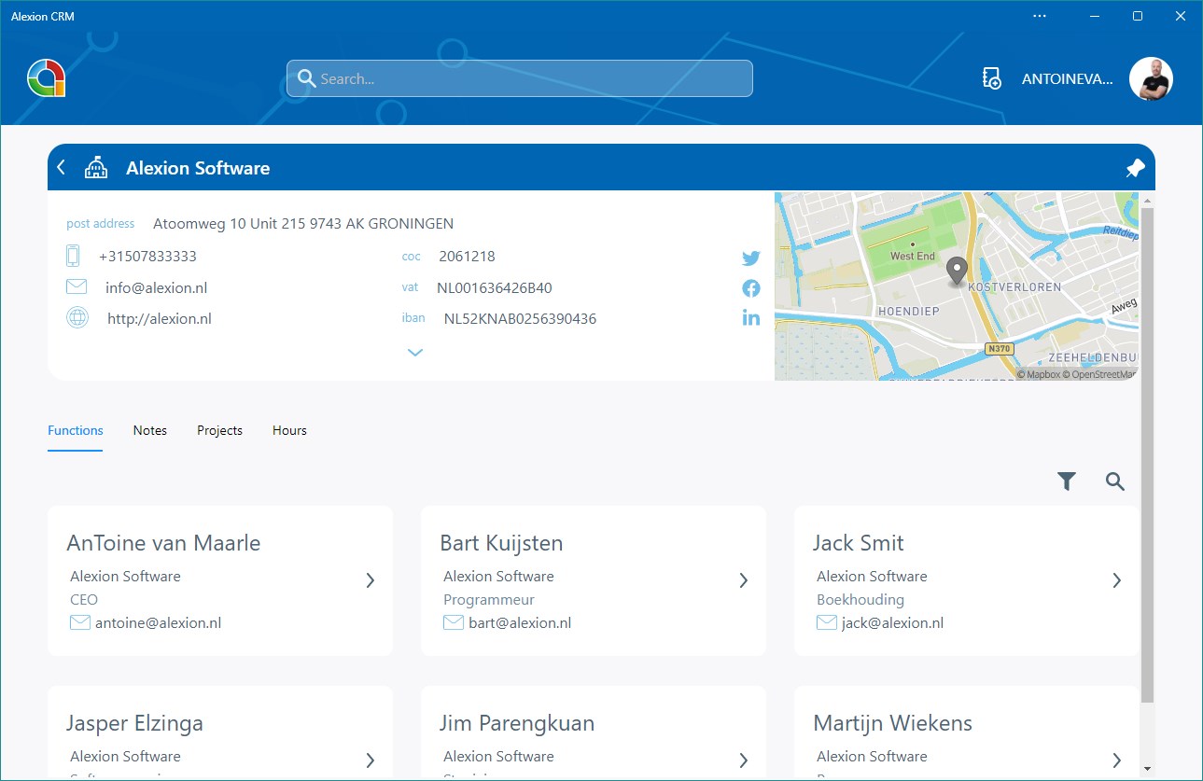
Task: Click the ANTOINEVA... username label
Action: 1068,79
